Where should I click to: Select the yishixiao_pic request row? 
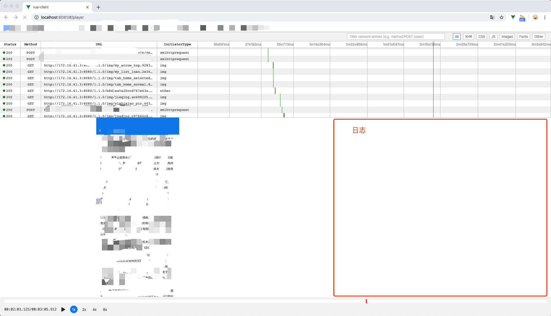point(275,103)
